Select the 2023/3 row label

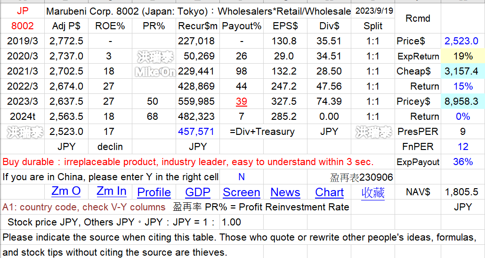22,101
